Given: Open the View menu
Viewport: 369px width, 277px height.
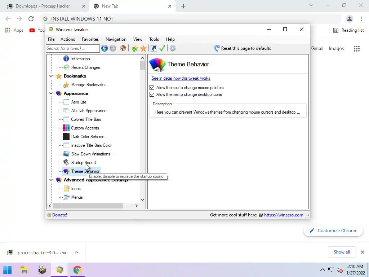Looking at the screenshot, I should click(x=138, y=39).
